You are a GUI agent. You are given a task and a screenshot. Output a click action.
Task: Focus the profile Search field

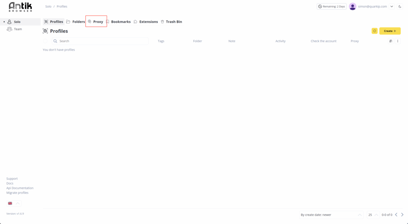pos(100,41)
